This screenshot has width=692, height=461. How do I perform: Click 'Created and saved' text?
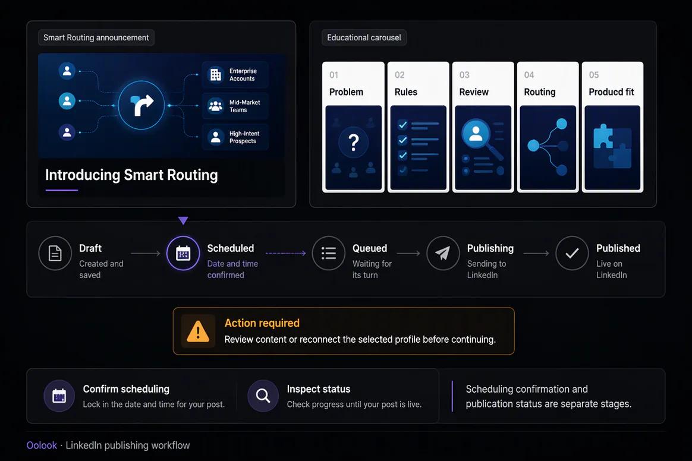101,269
